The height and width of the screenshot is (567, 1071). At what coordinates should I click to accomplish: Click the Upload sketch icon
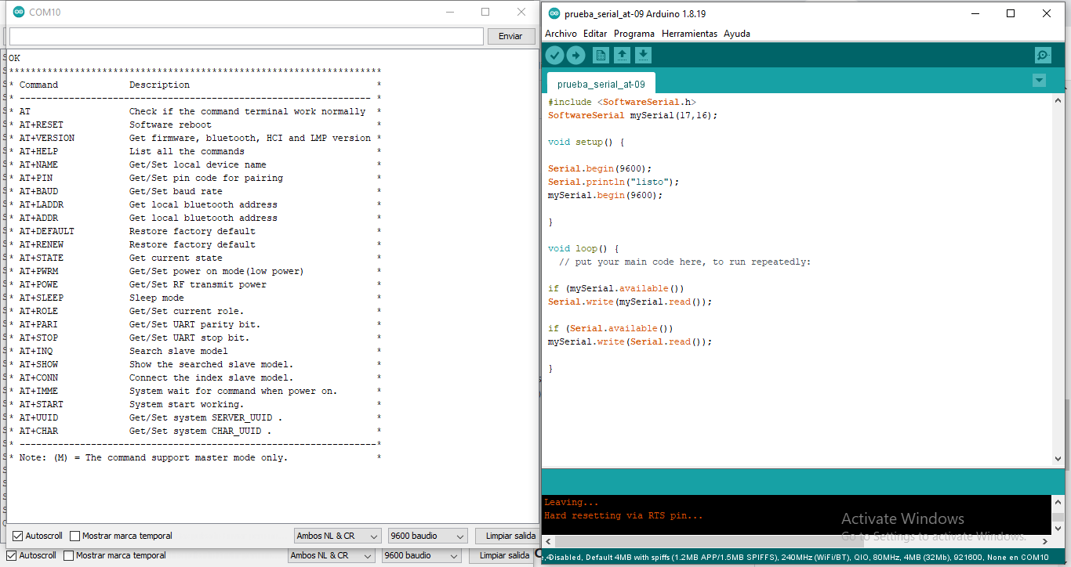coord(577,55)
